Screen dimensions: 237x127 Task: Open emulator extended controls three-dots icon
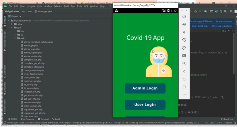point(184,95)
